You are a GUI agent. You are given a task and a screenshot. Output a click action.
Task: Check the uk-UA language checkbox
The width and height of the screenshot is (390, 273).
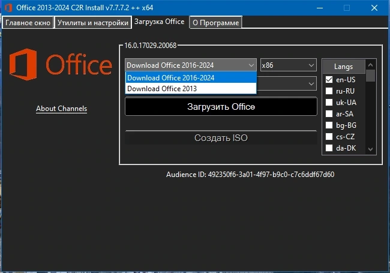pos(329,103)
